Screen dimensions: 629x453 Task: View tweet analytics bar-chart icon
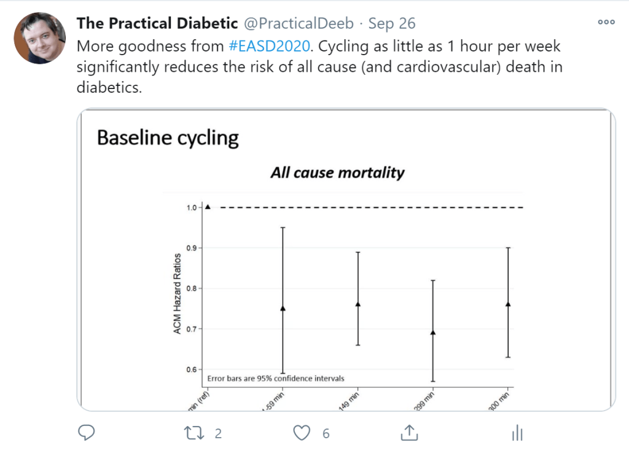coord(517,433)
